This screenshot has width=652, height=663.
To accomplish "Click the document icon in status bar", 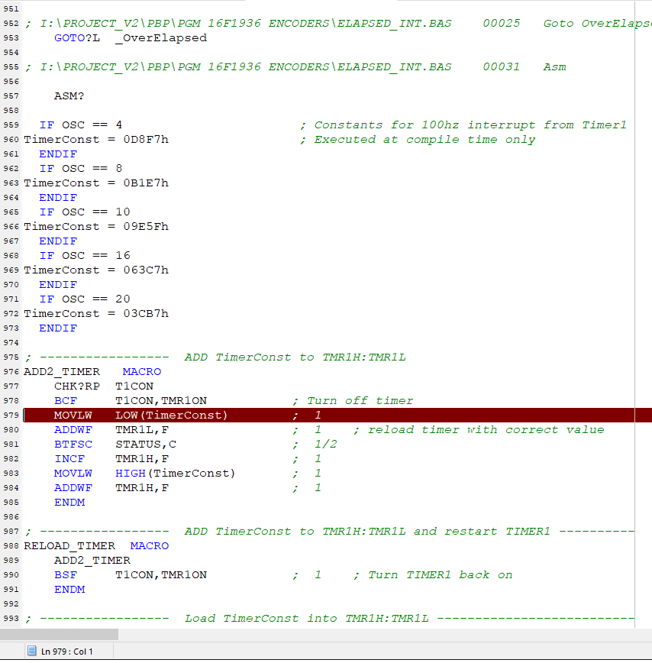I will (31, 651).
